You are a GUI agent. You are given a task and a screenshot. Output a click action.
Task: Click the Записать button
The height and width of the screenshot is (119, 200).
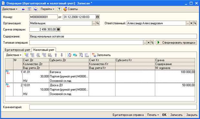pyautogui.click(x=176, y=115)
